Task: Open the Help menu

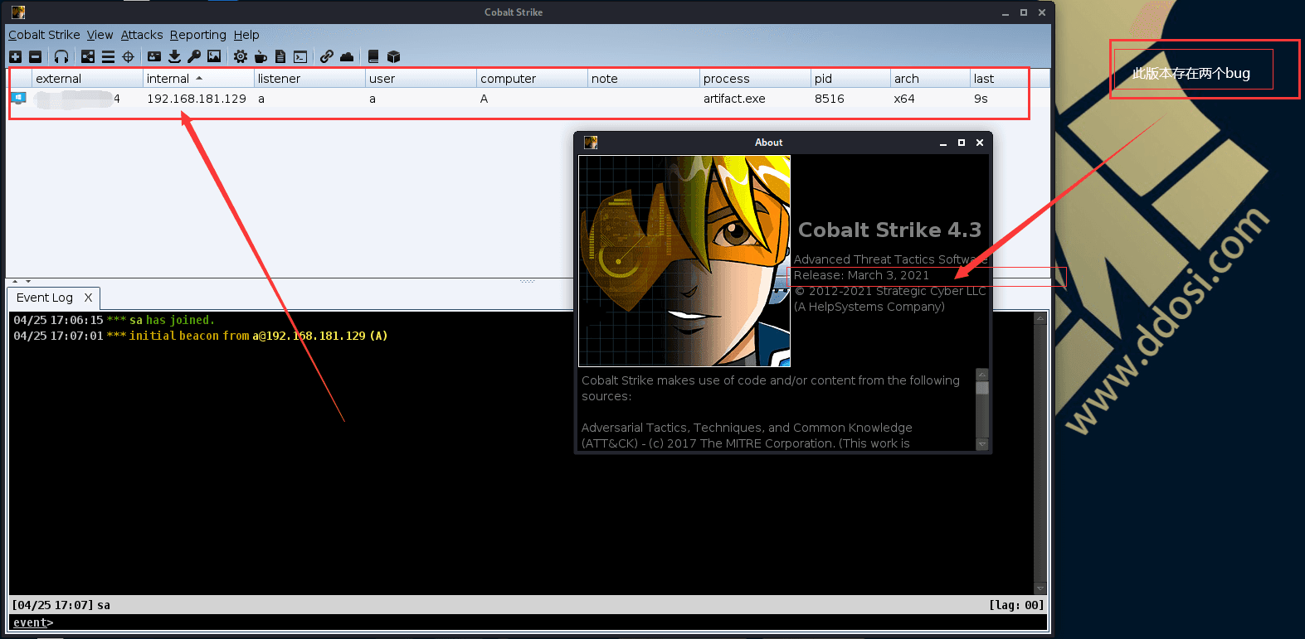Action: click(x=246, y=35)
